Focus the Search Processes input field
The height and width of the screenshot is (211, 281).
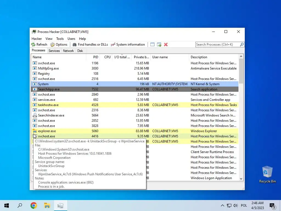(x=218, y=44)
